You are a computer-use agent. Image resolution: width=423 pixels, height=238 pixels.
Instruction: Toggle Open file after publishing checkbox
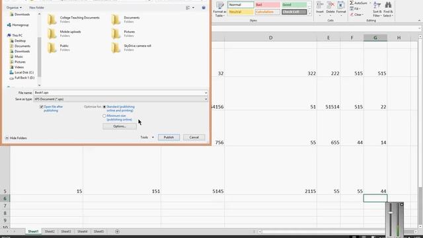[x=41, y=107]
